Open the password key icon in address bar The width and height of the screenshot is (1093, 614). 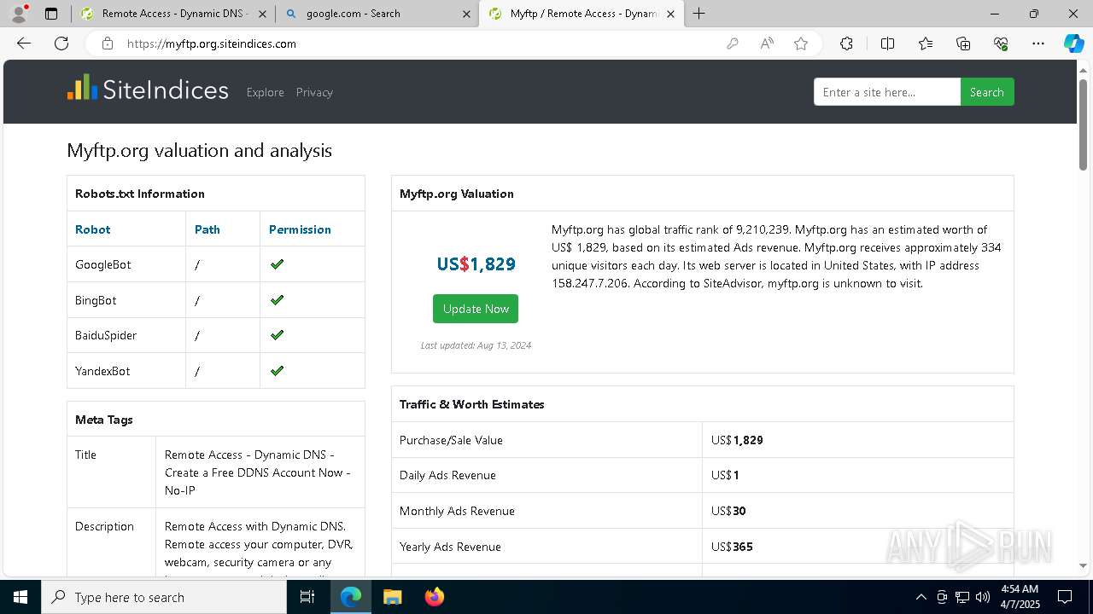[733, 43]
